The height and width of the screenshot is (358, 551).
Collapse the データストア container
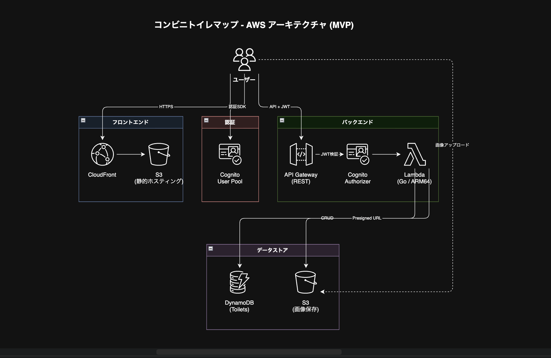(x=211, y=248)
